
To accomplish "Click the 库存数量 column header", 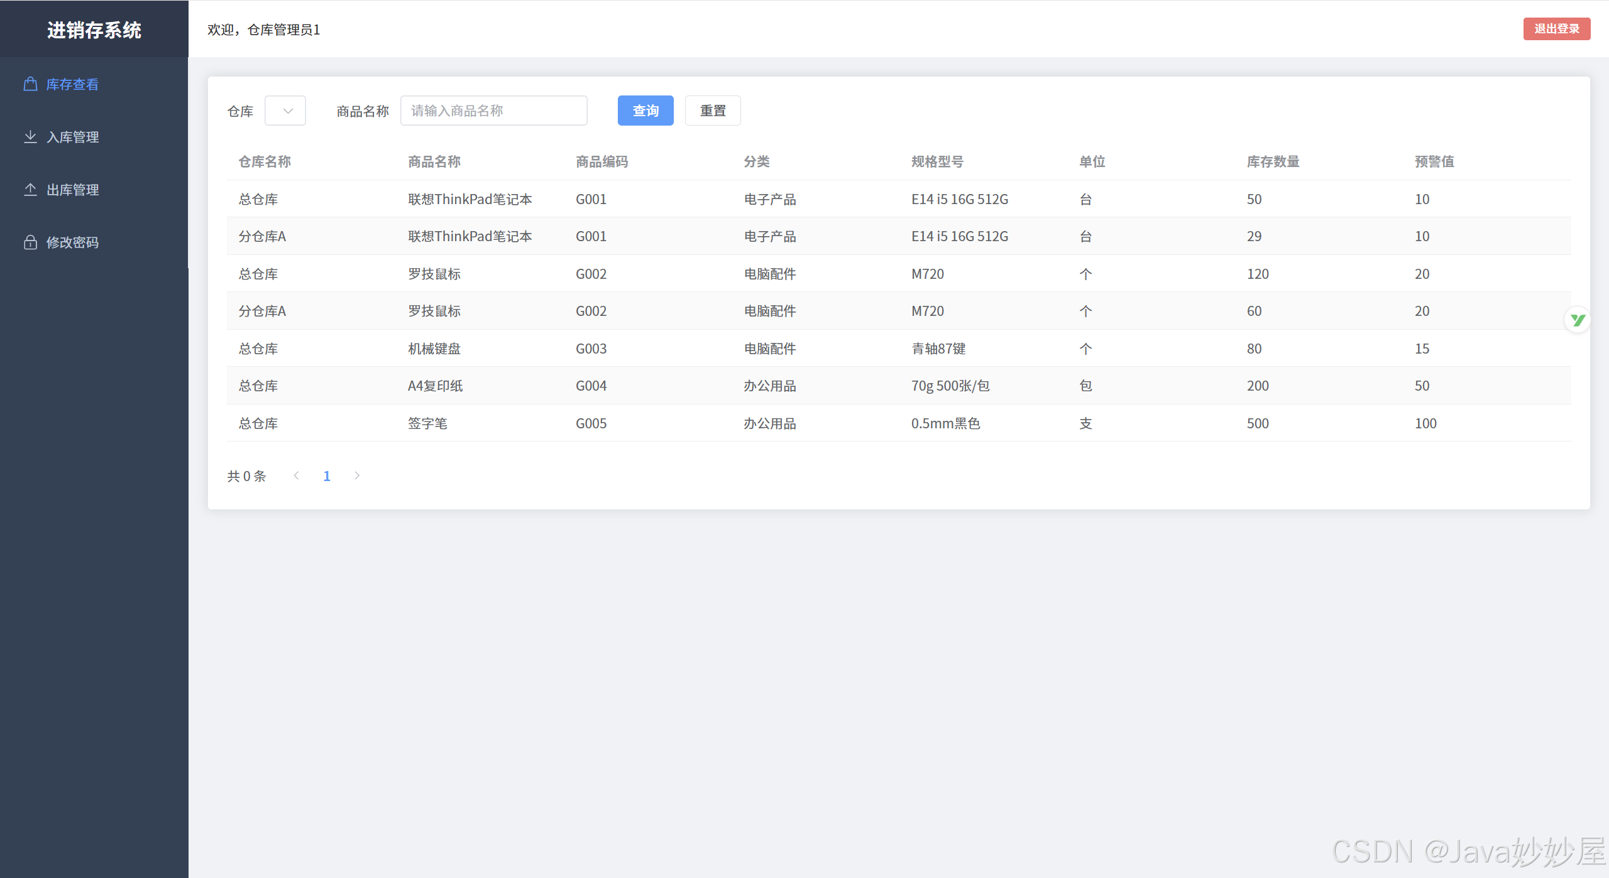I will [x=1273, y=161].
